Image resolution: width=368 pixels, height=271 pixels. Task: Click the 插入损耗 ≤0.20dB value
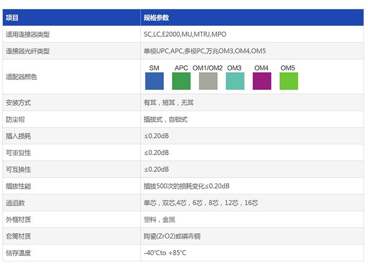click(157, 136)
